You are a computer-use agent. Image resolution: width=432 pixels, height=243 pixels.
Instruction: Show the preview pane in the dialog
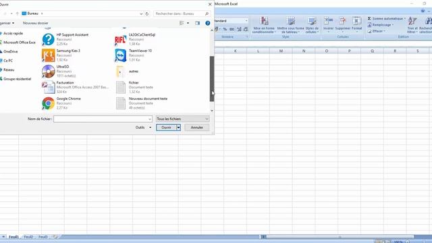[197, 23]
